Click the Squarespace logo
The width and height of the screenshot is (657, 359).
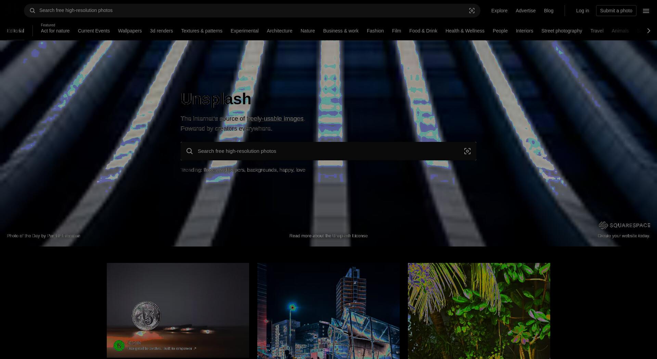pyautogui.click(x=624, y=225)
